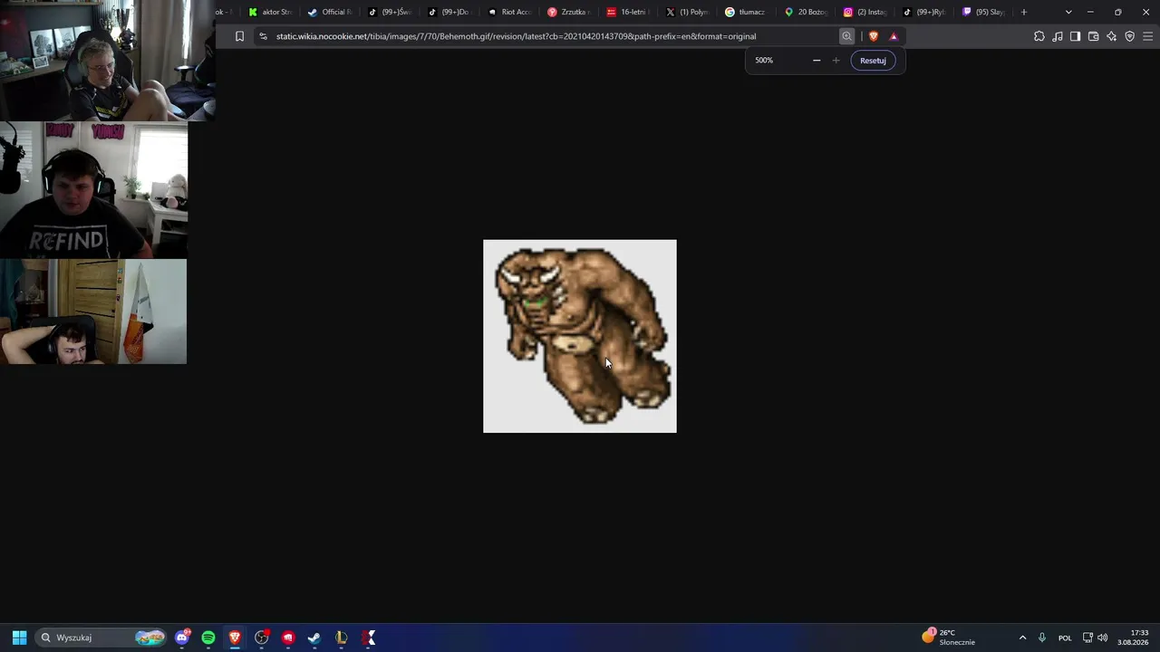
Task: Reset zoom with the Resetuj button
Action: 873,61
